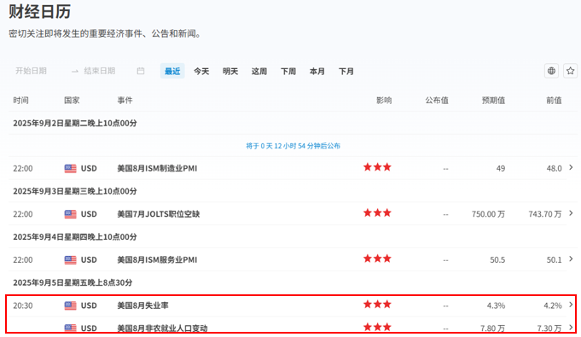Click US flag on 失业率 row

71,305
